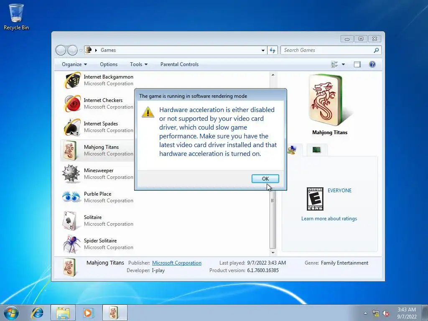Viewport: 428px width, 321px height.
Task: Select the Purble Place title text
Action: [97, 194]
